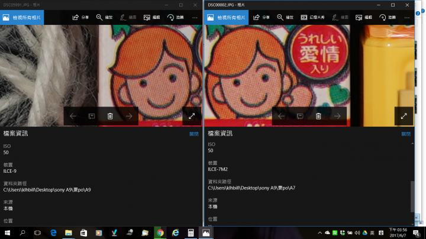Open volume control in system tray

(357, 232)
